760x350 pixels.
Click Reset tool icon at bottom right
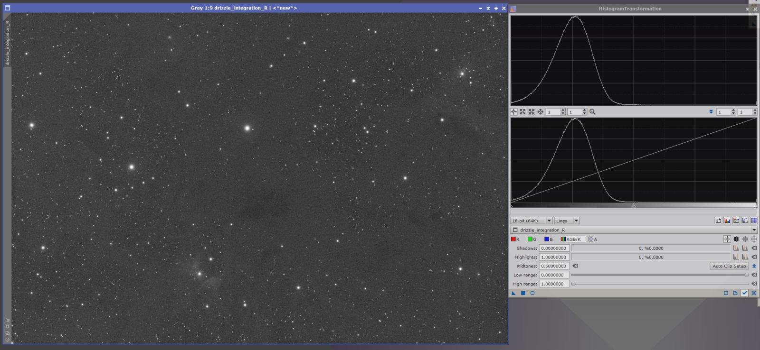coord(754,293)
